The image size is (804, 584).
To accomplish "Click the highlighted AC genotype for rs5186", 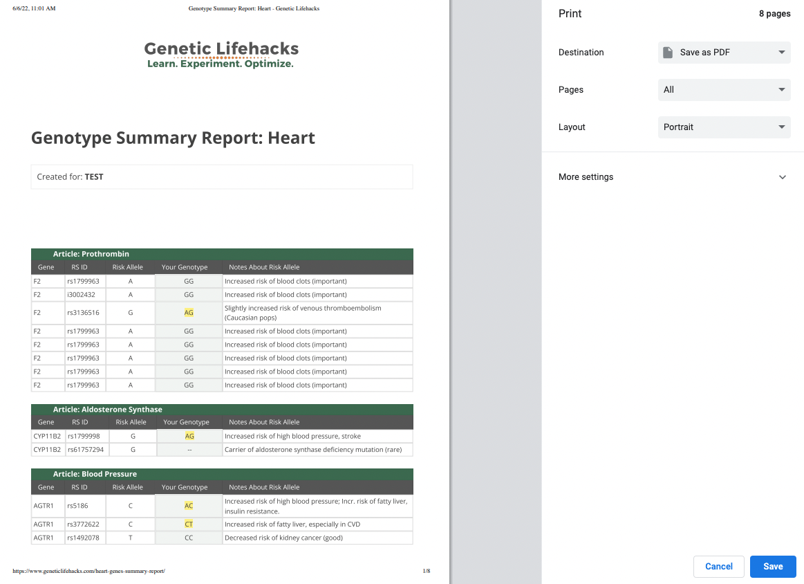I will coord(189,506).
